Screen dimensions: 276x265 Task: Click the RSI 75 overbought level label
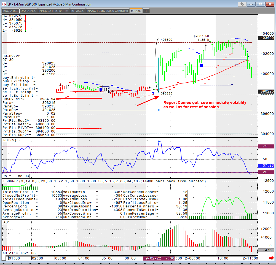266,147
